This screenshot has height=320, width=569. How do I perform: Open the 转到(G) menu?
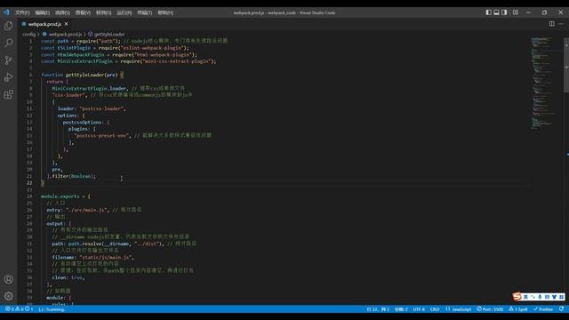point(103,12)
